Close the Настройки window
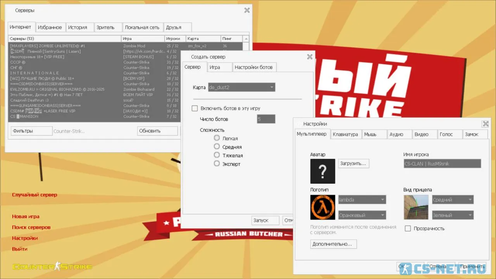The height and width of the screenshot is (279, 496). coord(485,124)
